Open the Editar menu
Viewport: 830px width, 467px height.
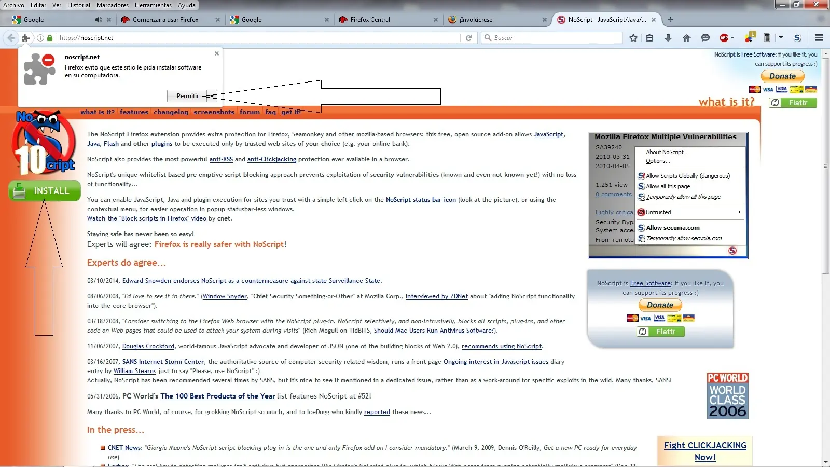38,5
